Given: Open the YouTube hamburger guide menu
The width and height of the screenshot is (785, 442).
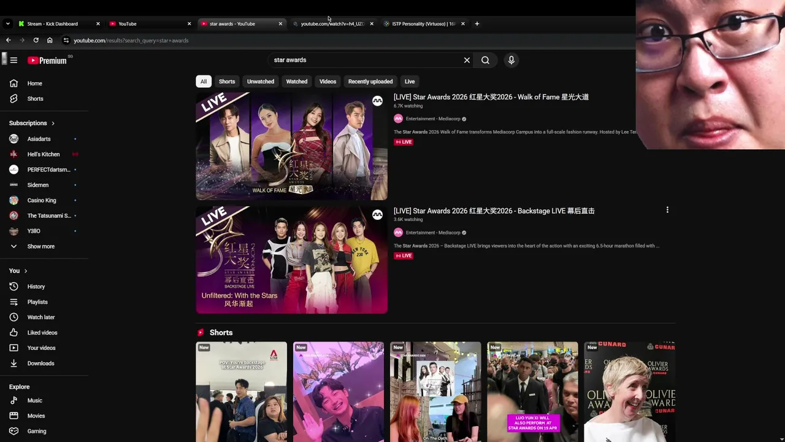Looking at the screenshot, I should [13, 60].
